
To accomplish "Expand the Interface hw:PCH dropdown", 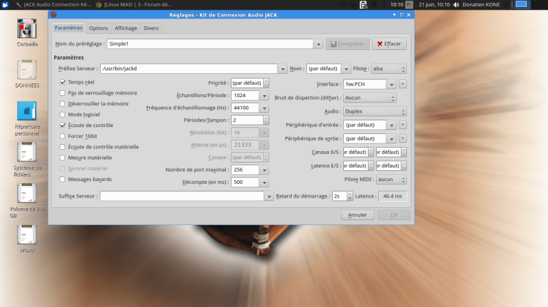I will tap(391, 84).
